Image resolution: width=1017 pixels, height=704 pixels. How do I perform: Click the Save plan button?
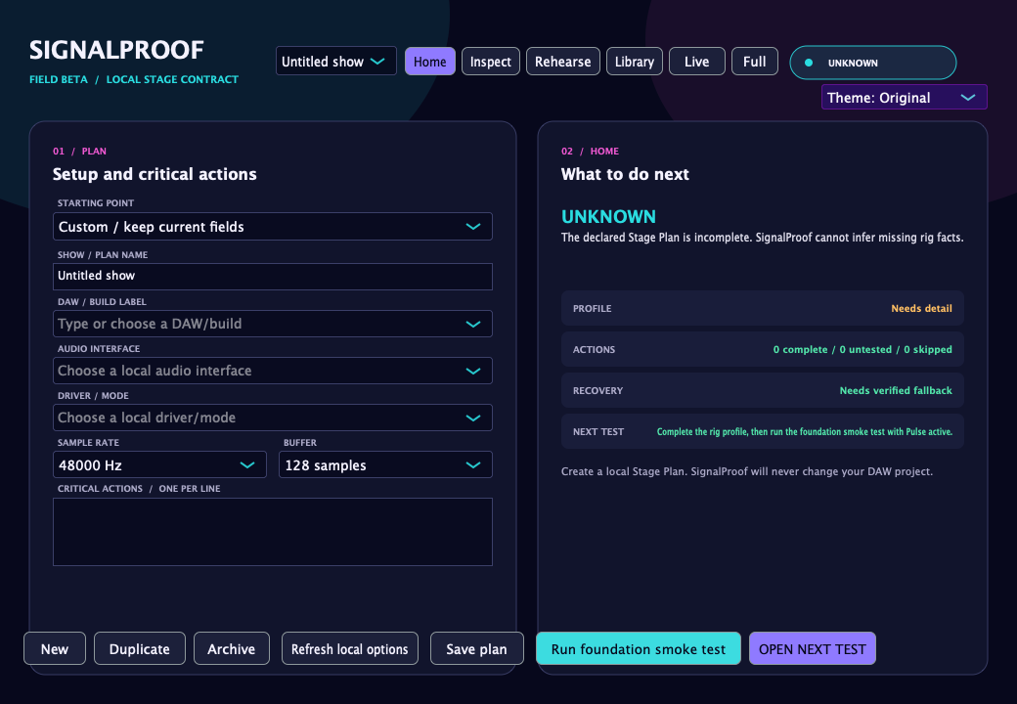click(x=477, y=649)
